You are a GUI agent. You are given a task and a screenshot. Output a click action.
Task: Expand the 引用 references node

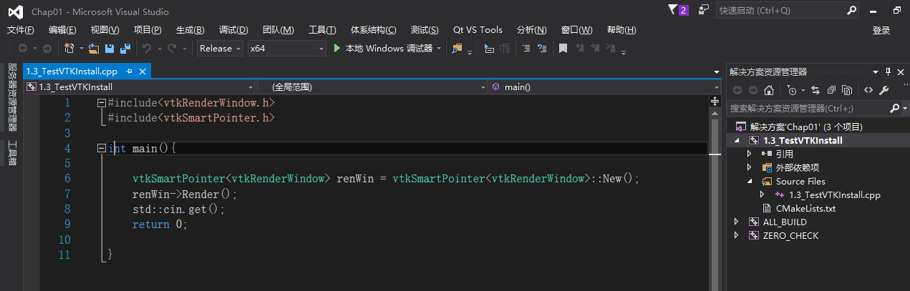(x=750, y=154)
